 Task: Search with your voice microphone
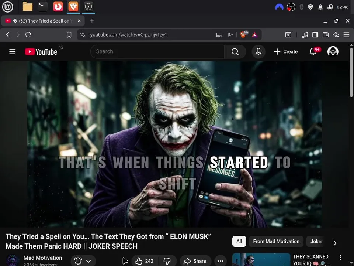258,52
